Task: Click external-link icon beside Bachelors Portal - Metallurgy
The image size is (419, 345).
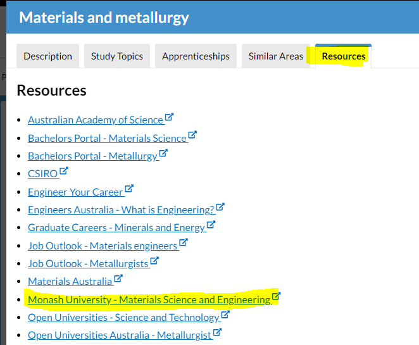Action: 163,153
